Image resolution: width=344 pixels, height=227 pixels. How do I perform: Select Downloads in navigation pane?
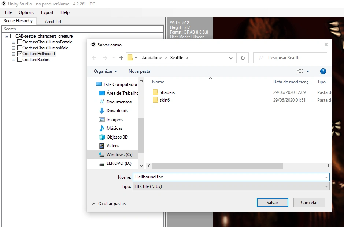click(x=117, y=111)
